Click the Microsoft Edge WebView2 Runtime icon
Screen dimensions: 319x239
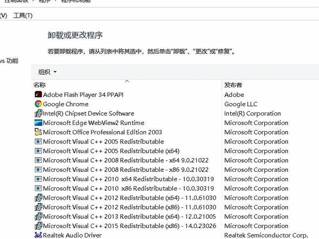[x=38, y=123]
